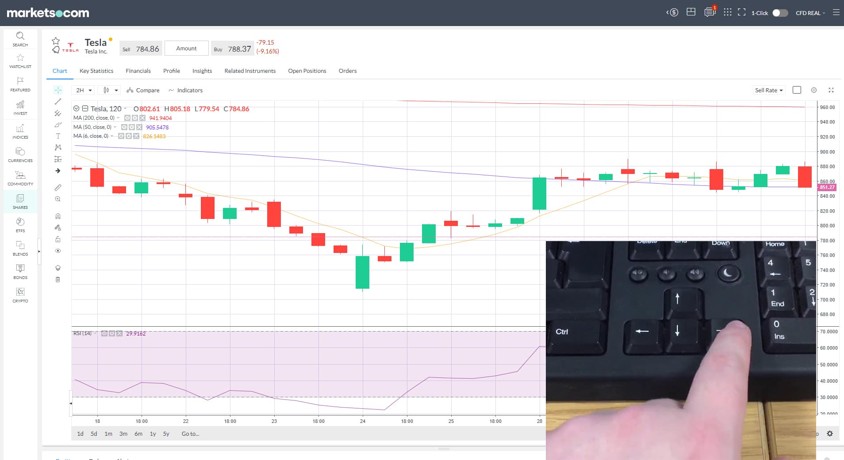Toggle the 1-Click trading switch
Screen dimensions: 844x460
(780, 13)
